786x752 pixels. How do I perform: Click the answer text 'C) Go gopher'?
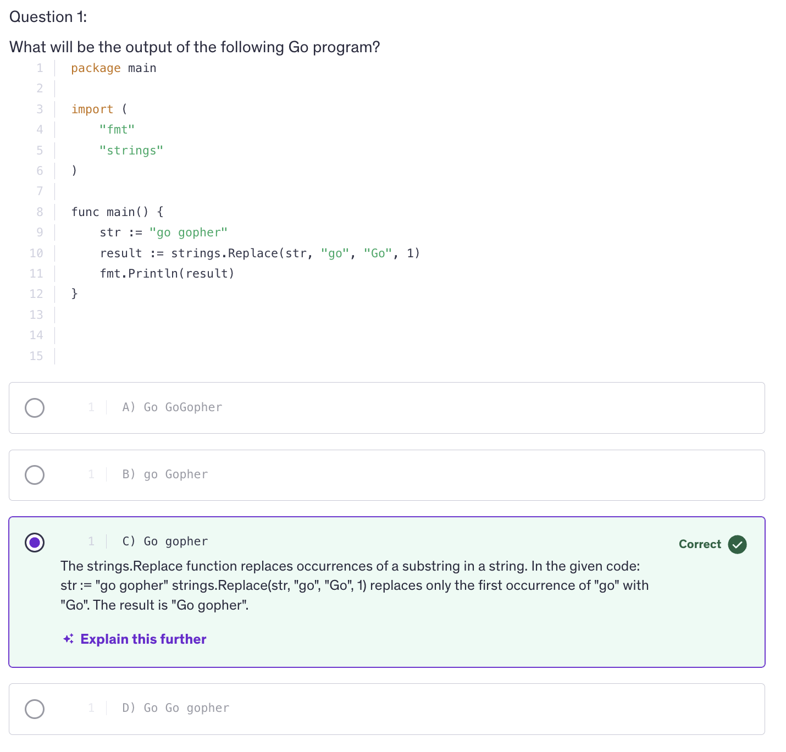[x=165, y=541]
